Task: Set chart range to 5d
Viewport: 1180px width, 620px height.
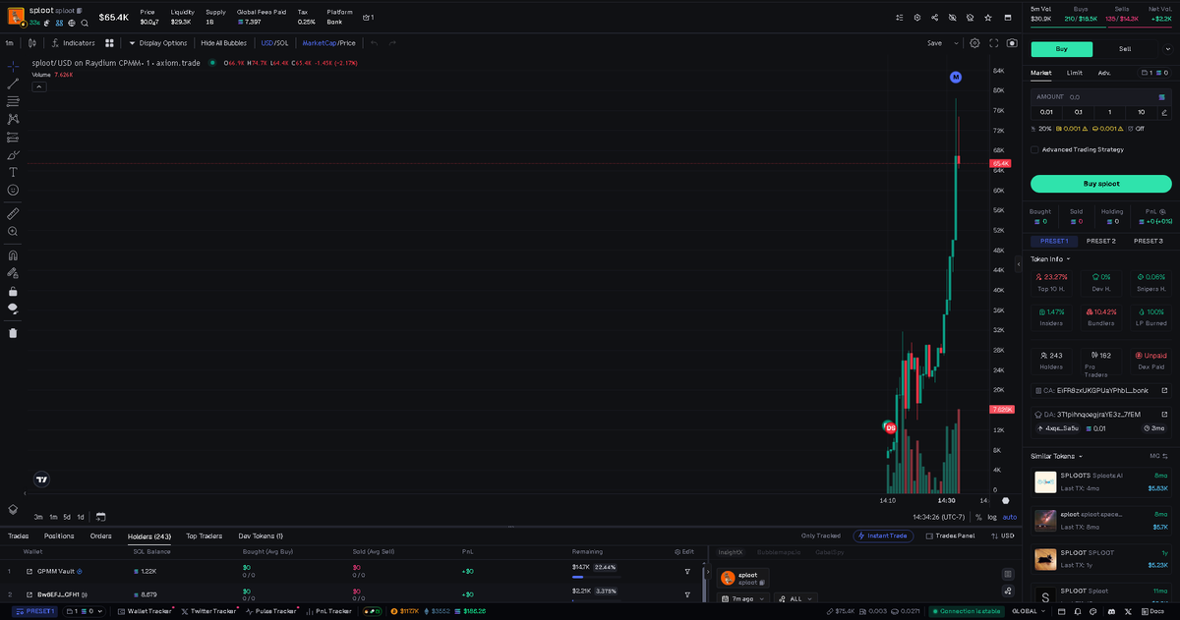Action: tap(67, 517)
